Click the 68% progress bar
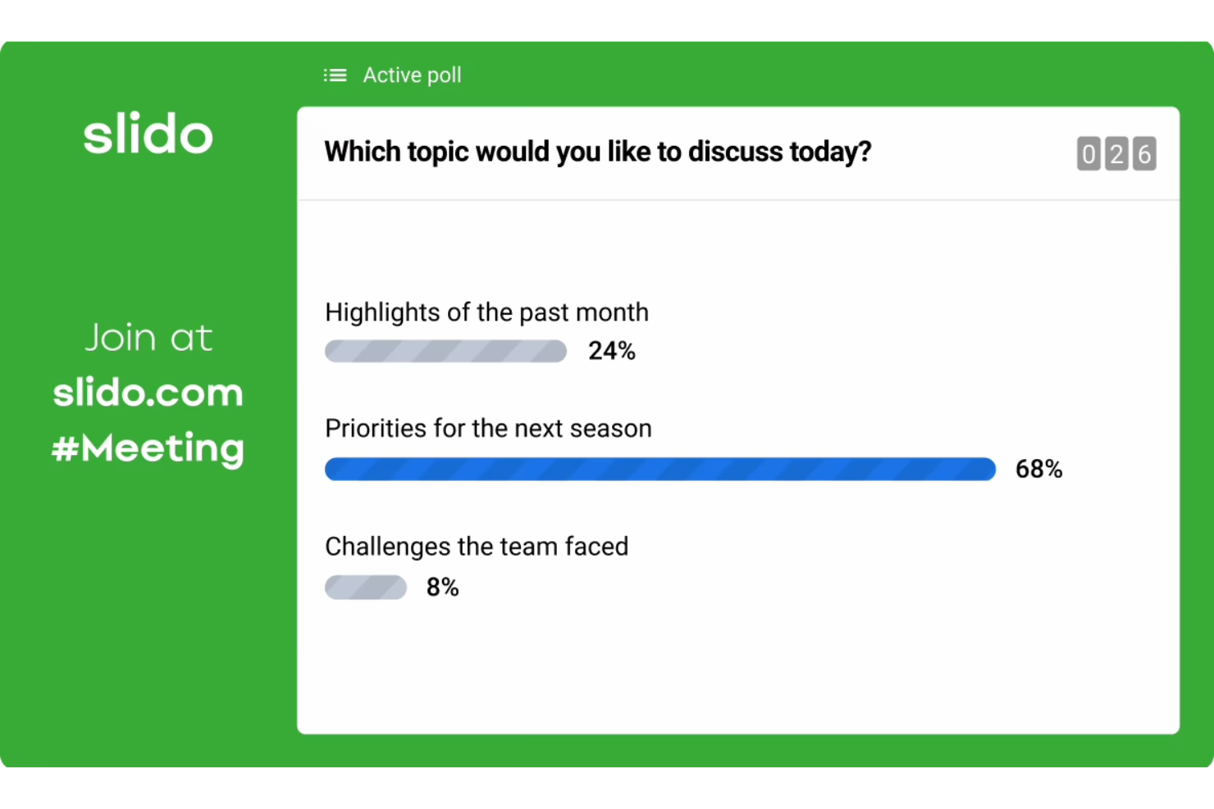This screenshot has width=1214, height=809. pyautogui.click(x=660, y=469)
